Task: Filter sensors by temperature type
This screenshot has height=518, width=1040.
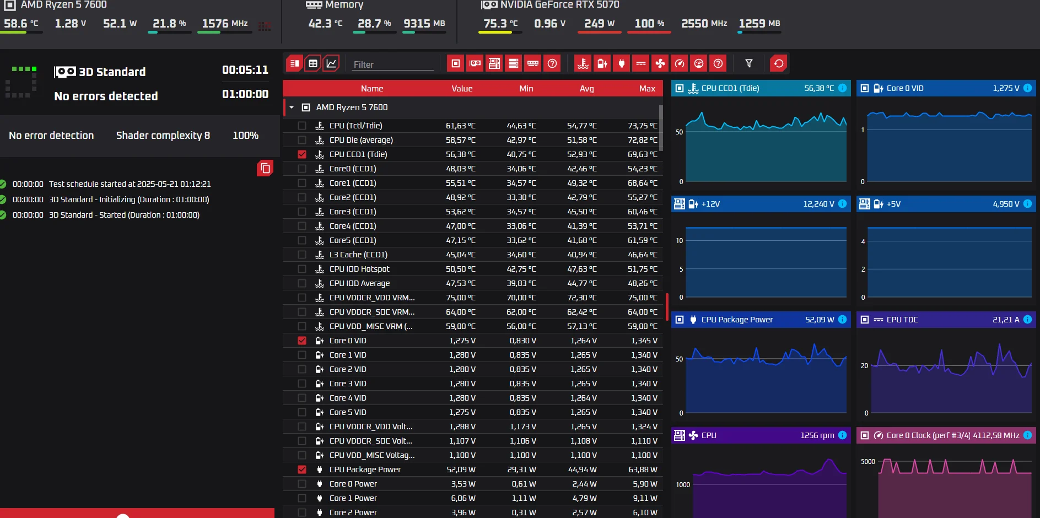Action: [583, 64]
